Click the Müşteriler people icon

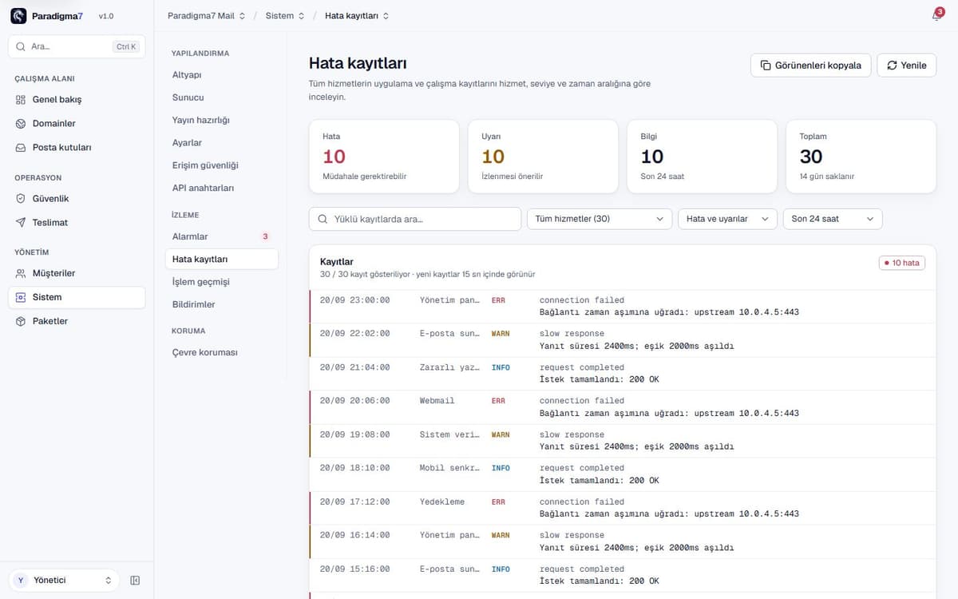coord(21,273)
